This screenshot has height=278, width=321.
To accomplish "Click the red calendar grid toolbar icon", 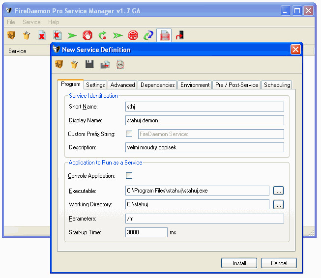I will [164, 35].
